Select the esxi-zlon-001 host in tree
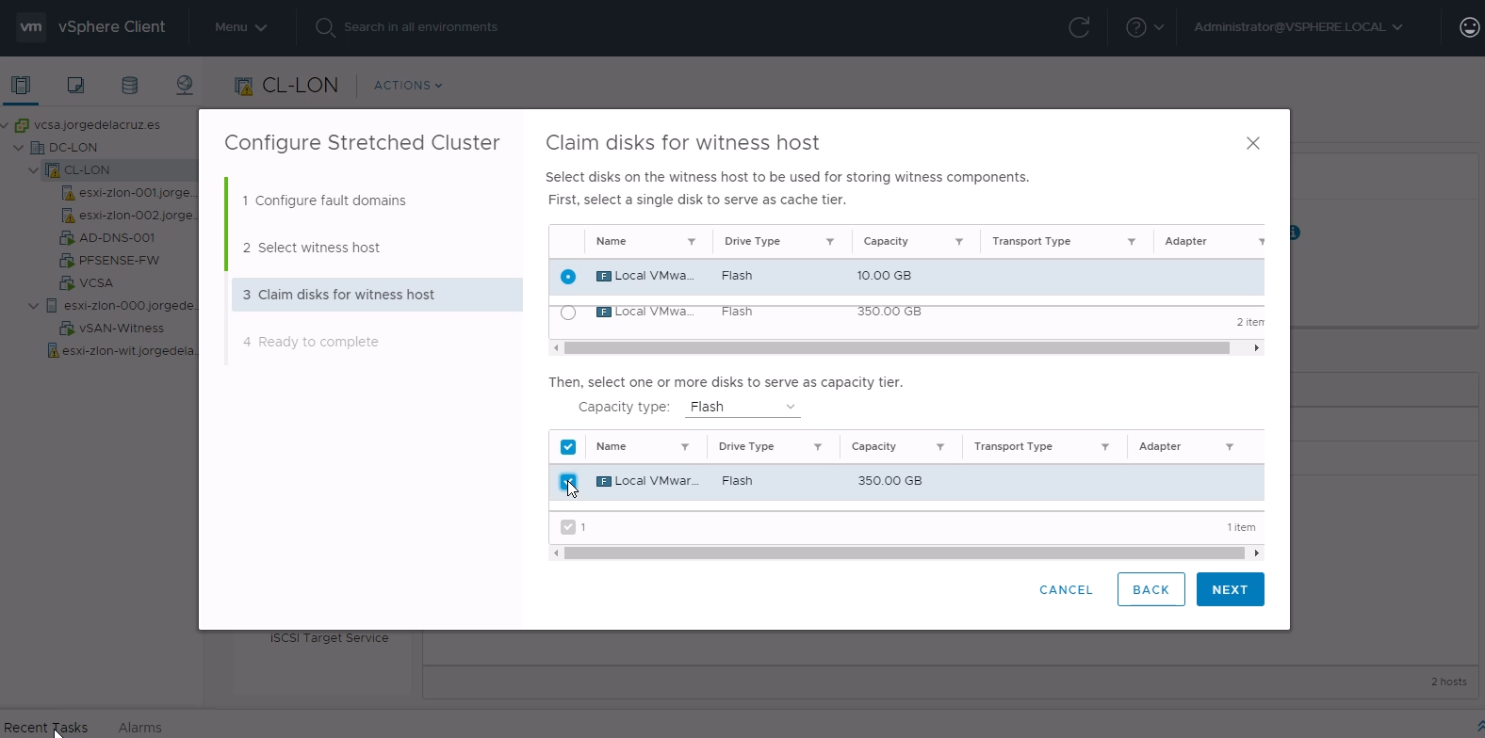Screen dimensions: 1485x738 coord(139,193)
